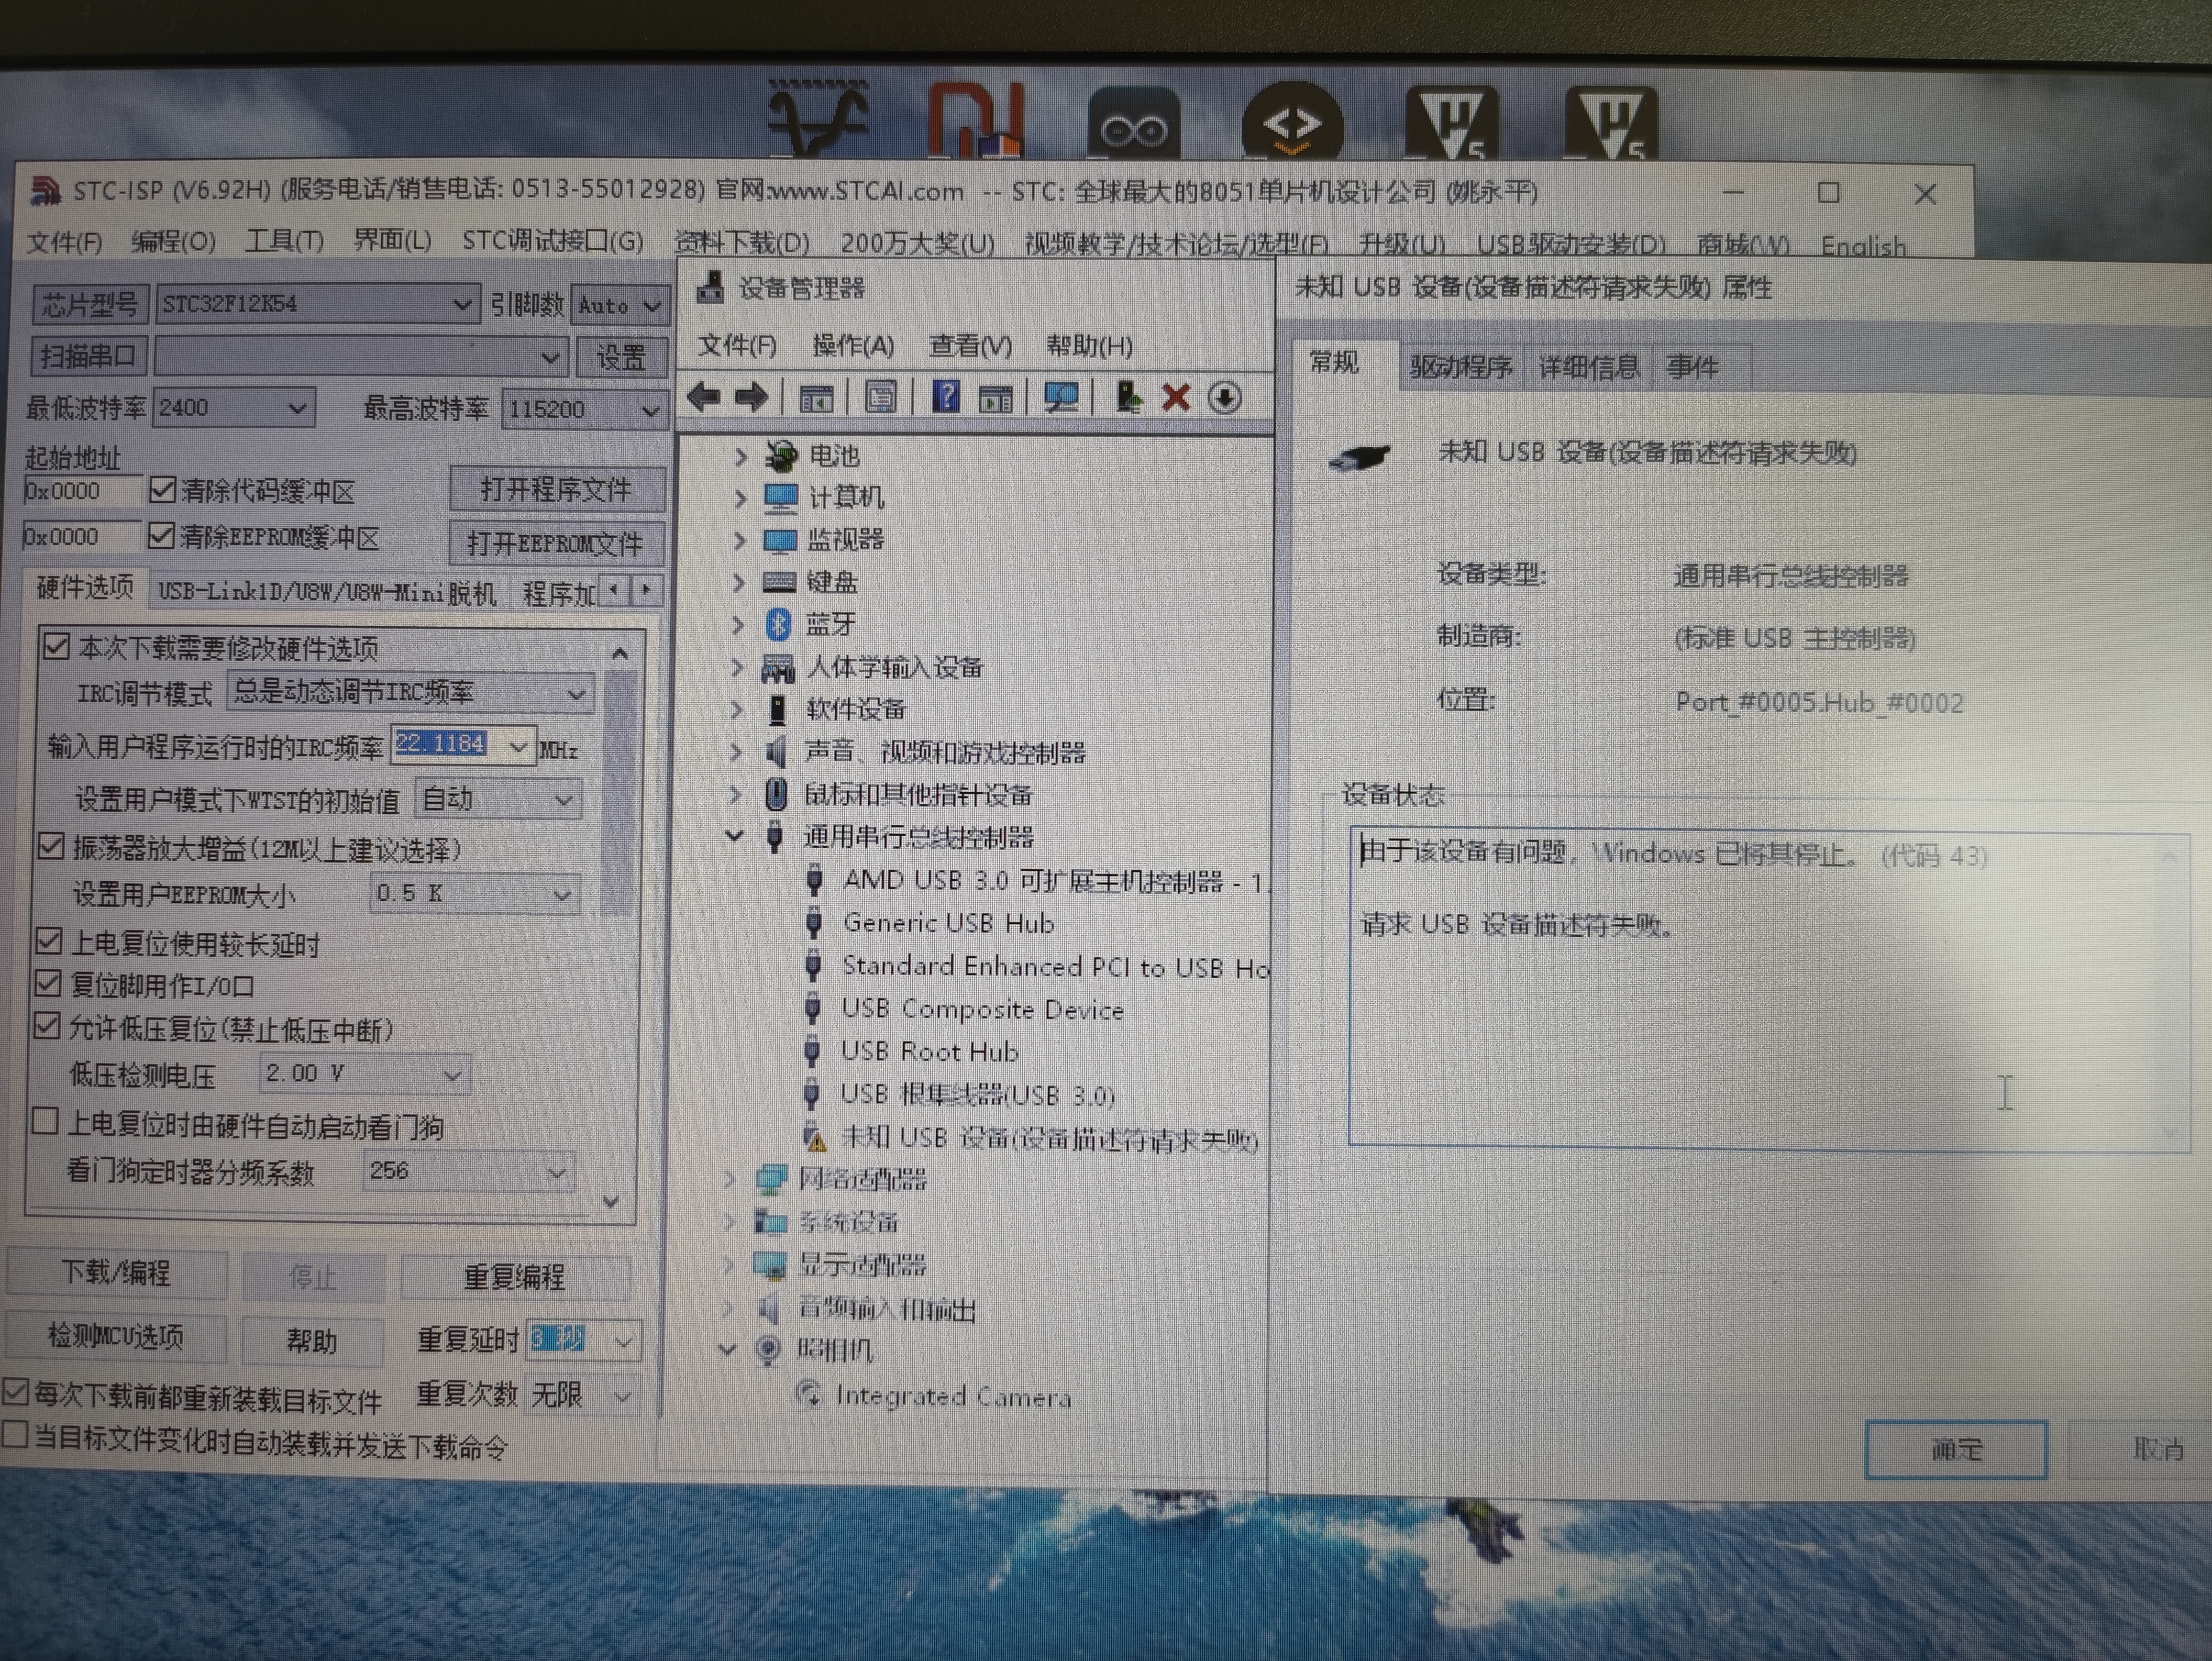Click 打开程序文件 button
The image size is (2212, 1661).
tap(557, 489)
